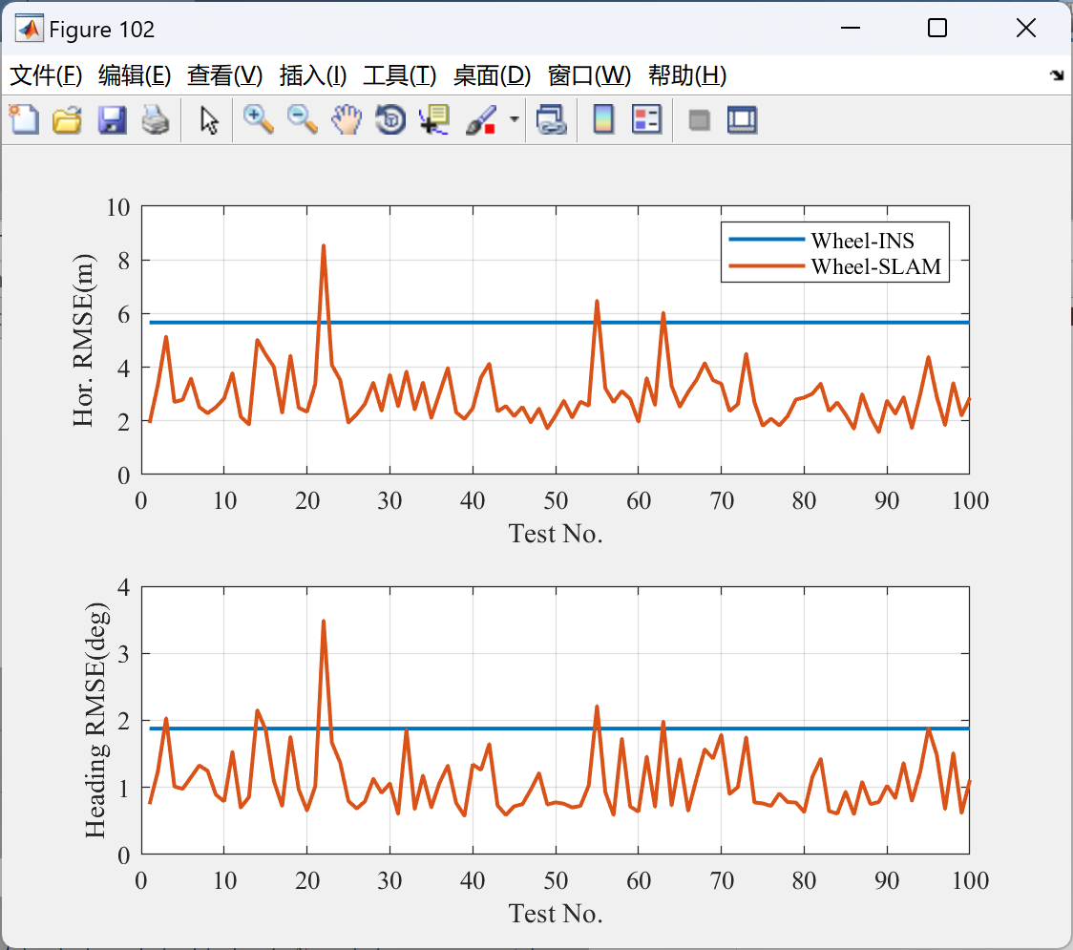Click the upper plot's Test No. label
1073x950 pixels.
(x=556, y=534)
